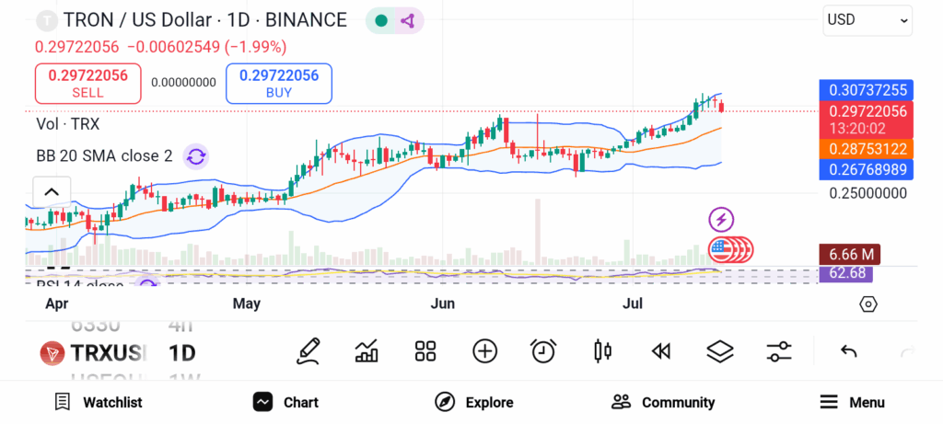
Task: Open the hexagon chart settings icon
Action: (x=868, y=304)
